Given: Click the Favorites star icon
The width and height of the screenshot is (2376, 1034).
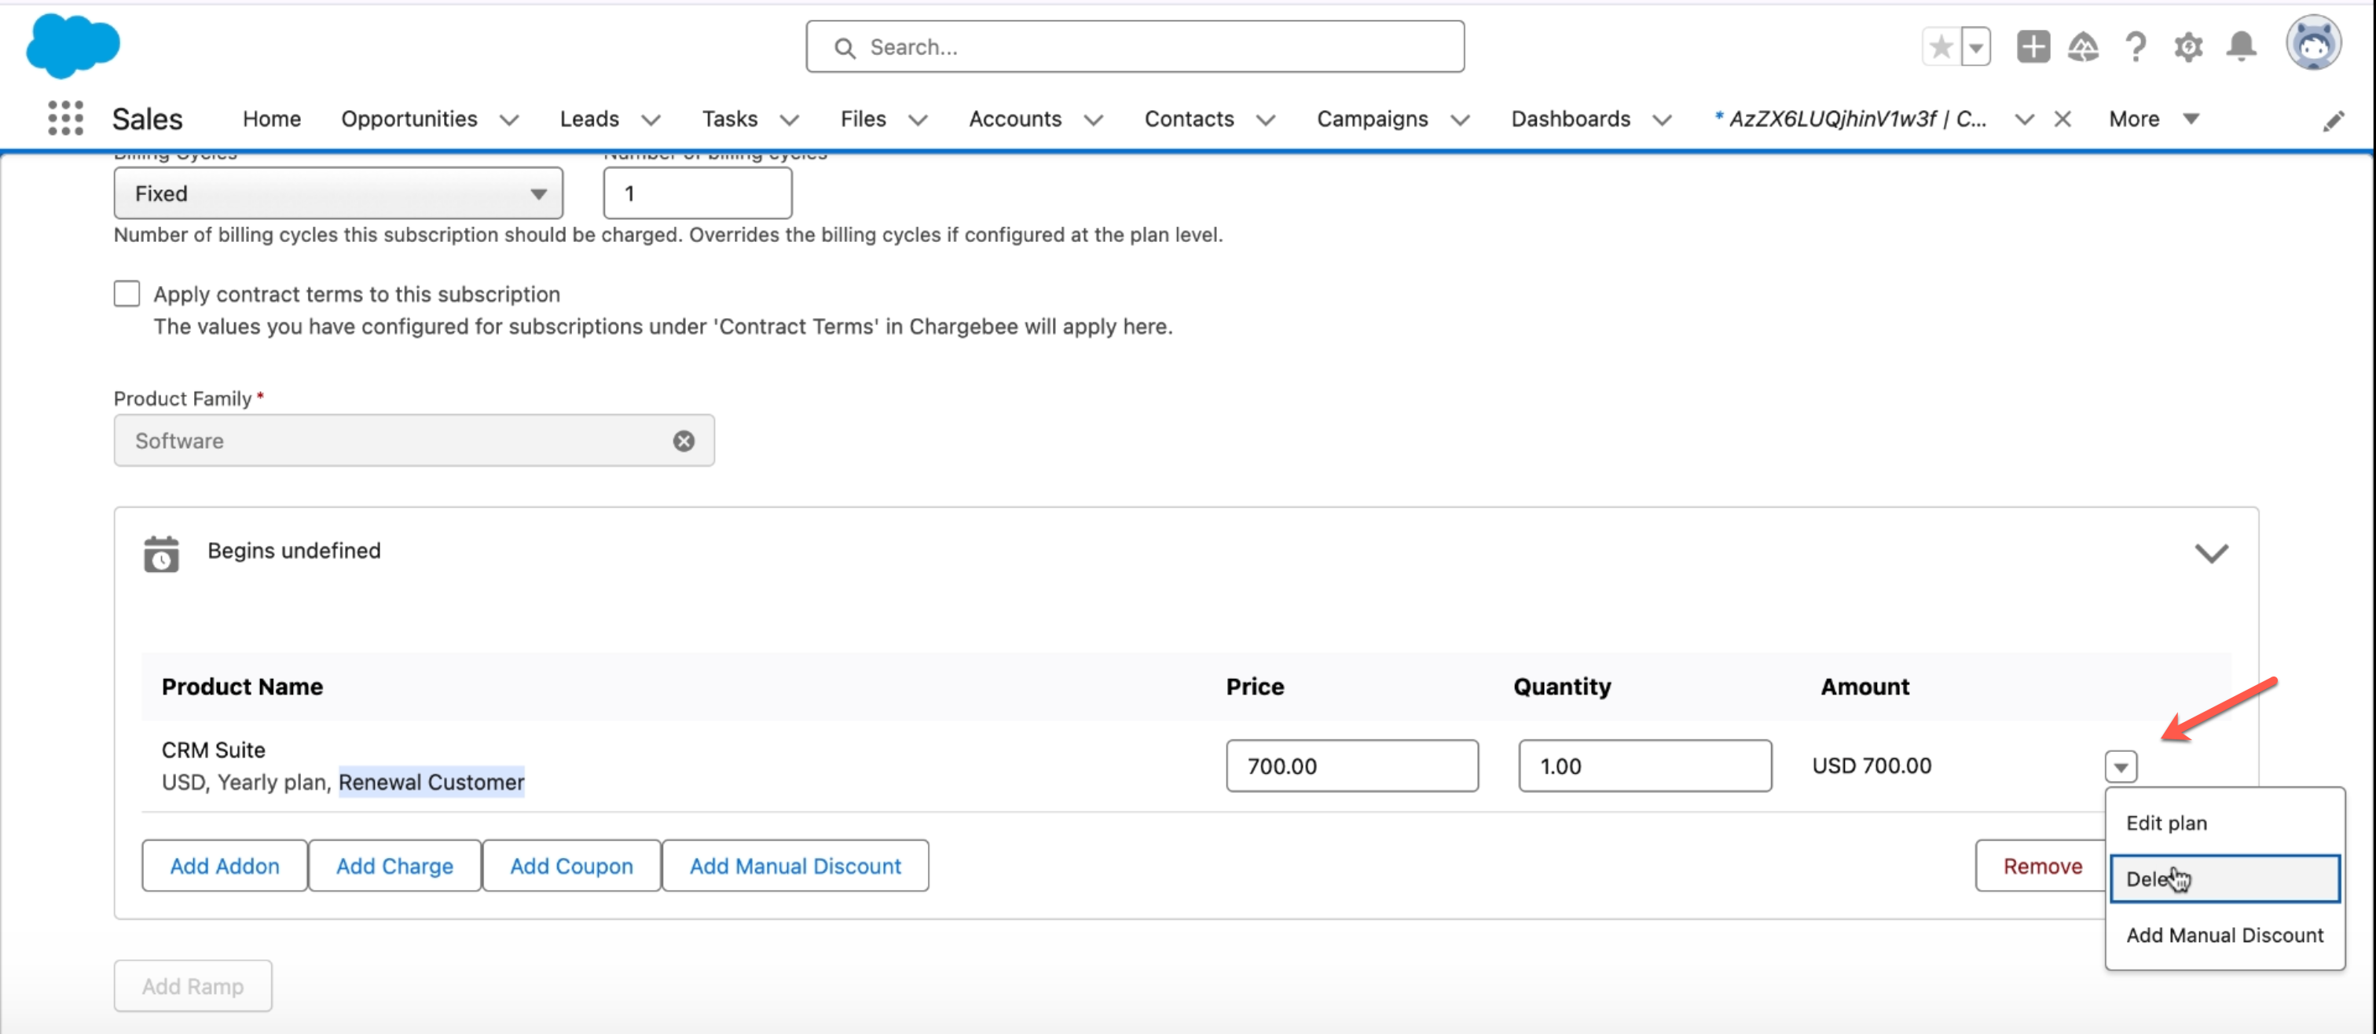Looking at the screenshot, I should [x=1940, y=47].
